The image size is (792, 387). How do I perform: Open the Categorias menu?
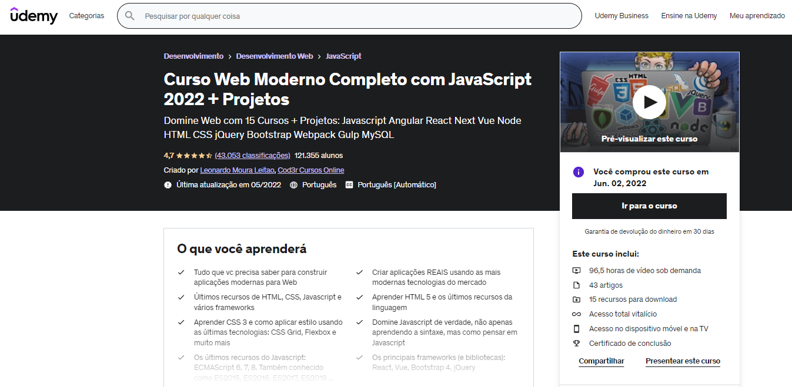point(86,16)
